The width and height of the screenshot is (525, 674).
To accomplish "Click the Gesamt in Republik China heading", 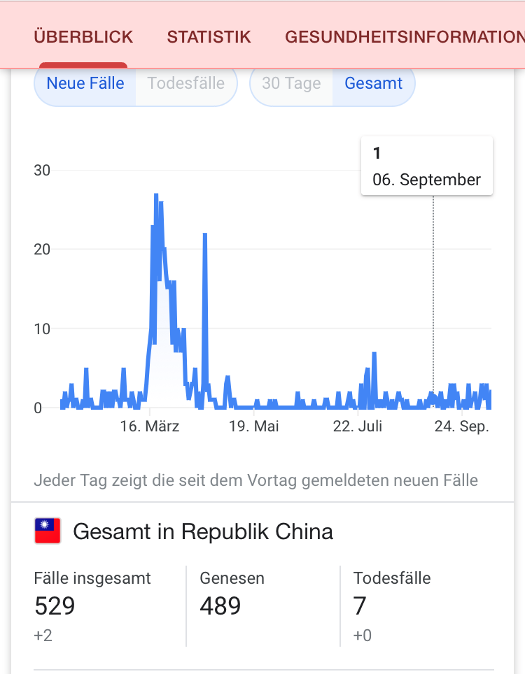I will click(203, 531).
